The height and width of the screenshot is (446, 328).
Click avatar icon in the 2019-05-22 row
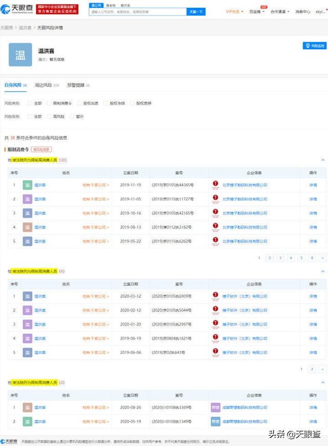click(x=28, y=241)
